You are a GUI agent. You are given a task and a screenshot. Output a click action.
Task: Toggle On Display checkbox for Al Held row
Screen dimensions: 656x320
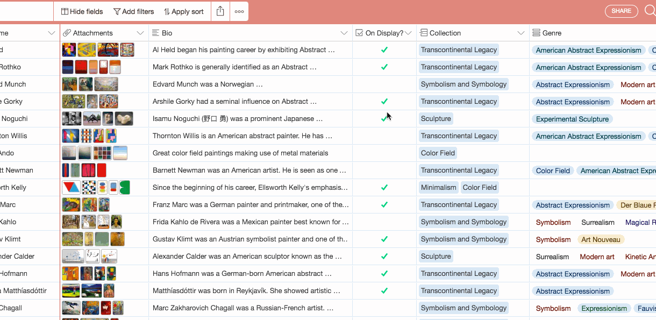click(384, 50)
